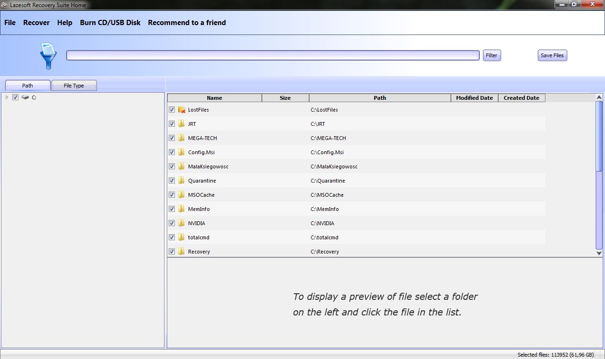Screen dimensions: 605x359
Task: Click the filter text input field
Action: coord(273,55)
